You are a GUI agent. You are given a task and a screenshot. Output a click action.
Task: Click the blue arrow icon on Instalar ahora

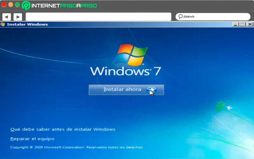151,90
